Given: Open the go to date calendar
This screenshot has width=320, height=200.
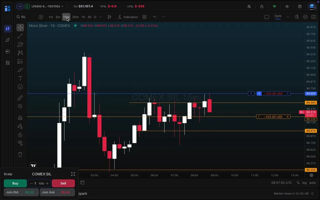Looking at the screenshot, I should (82, 183).
